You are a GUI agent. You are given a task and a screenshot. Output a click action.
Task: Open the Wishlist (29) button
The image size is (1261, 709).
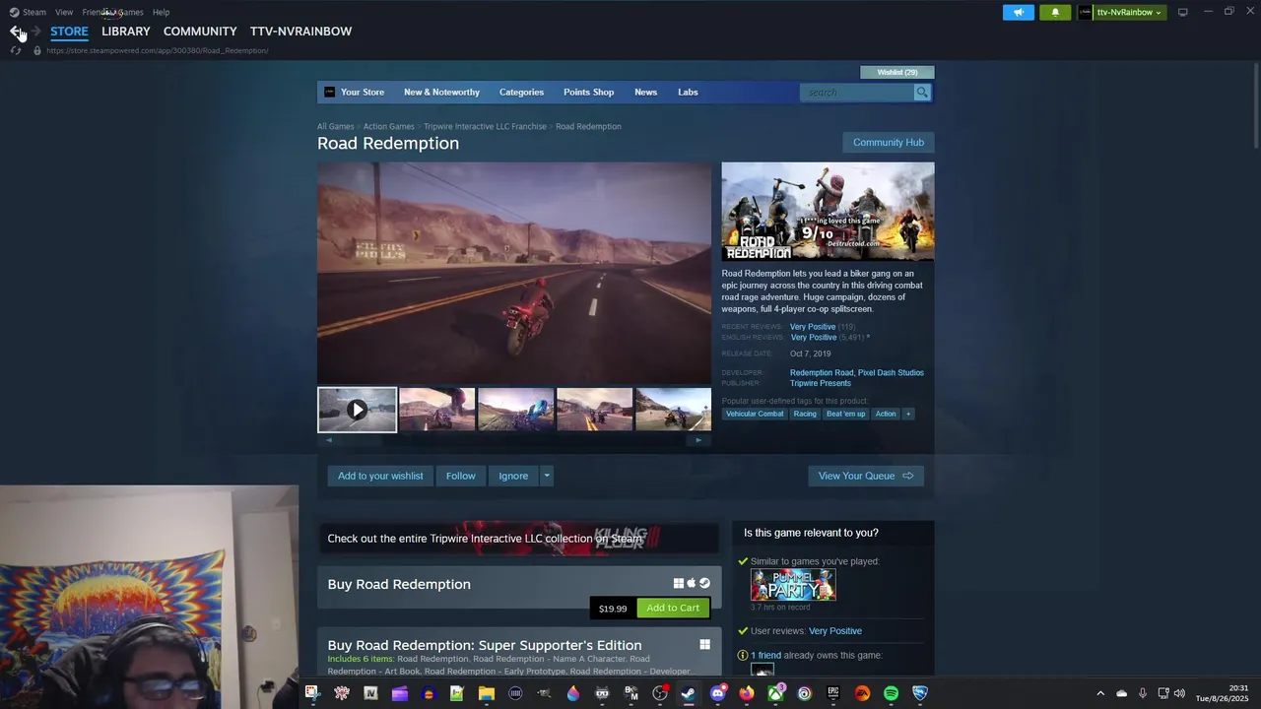click(x=897, y=72)
